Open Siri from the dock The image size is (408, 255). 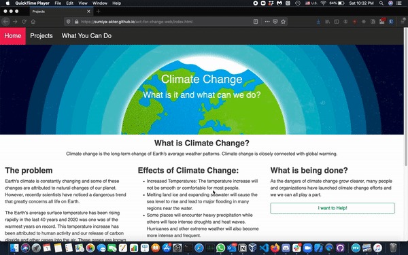point(25,248)
